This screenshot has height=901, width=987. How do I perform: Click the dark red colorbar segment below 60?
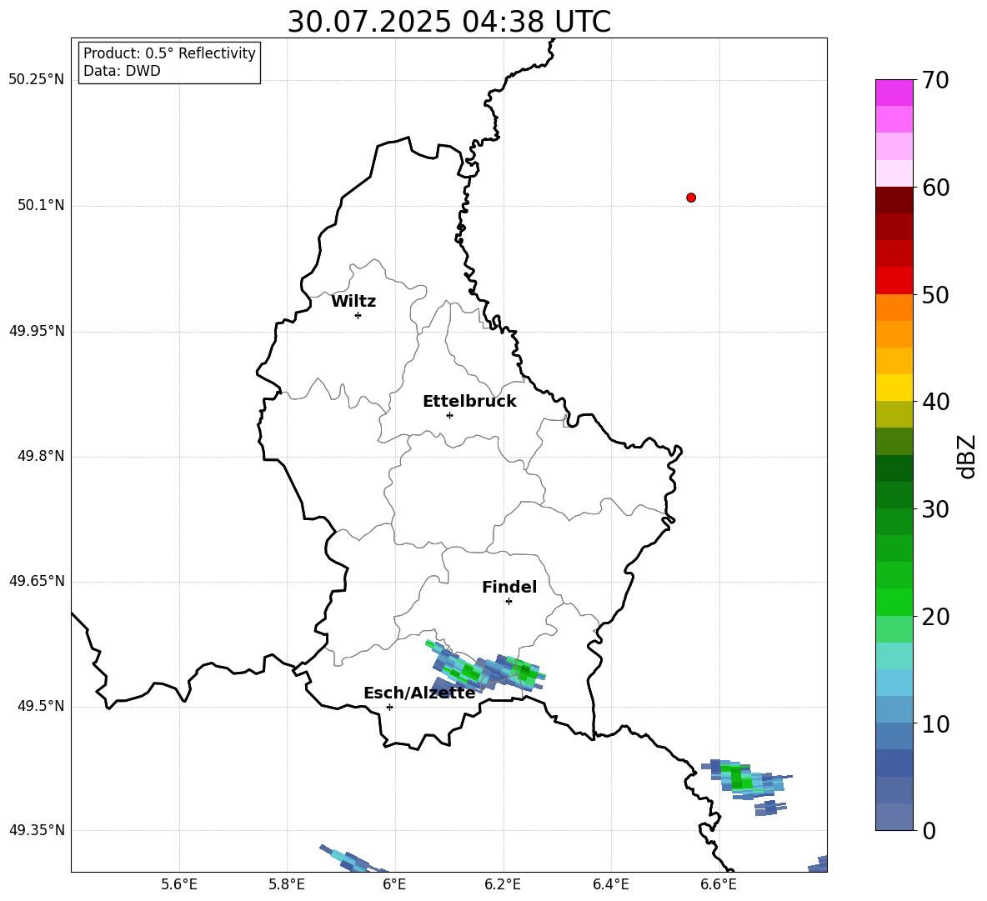pyautogui.click(x=894, y=200)
